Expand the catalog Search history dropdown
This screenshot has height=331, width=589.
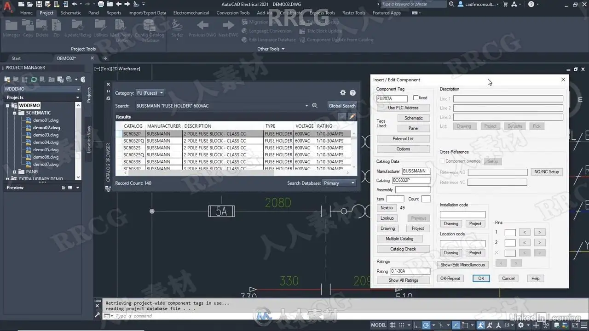pos(307,106)
